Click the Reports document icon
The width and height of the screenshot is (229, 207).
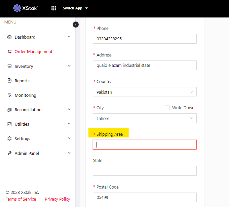[9, 81]
